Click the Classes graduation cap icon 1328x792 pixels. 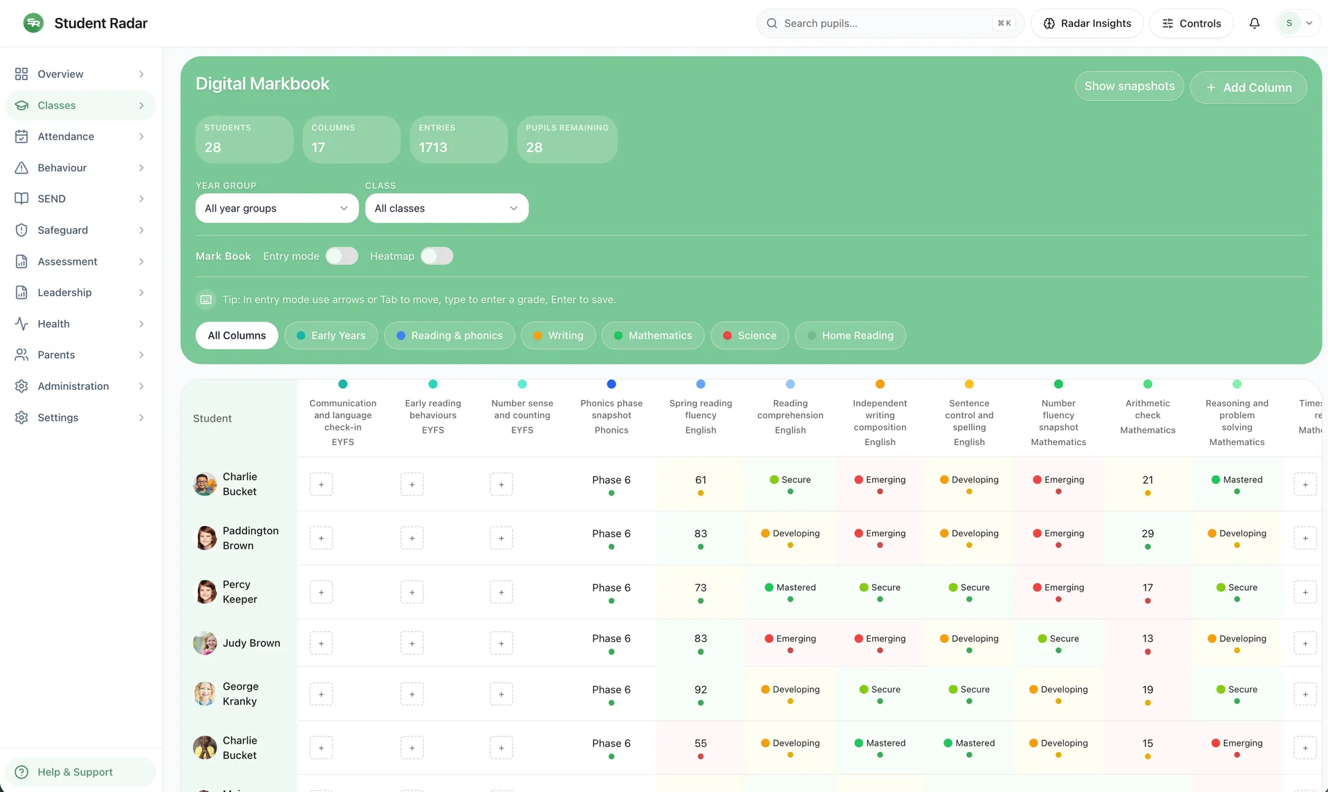pos(21,105)
